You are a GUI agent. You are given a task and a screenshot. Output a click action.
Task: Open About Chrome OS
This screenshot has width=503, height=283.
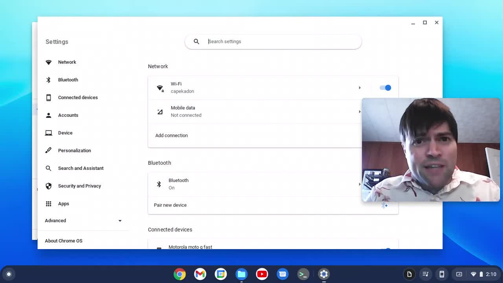point(64,241)
